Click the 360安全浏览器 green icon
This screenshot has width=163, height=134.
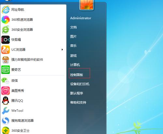[x=6, y=30]
